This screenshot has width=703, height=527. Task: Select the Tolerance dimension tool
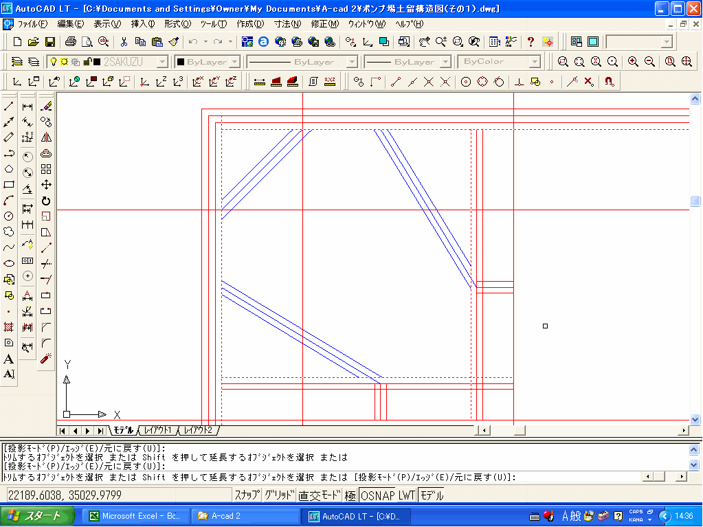[27, 260]
